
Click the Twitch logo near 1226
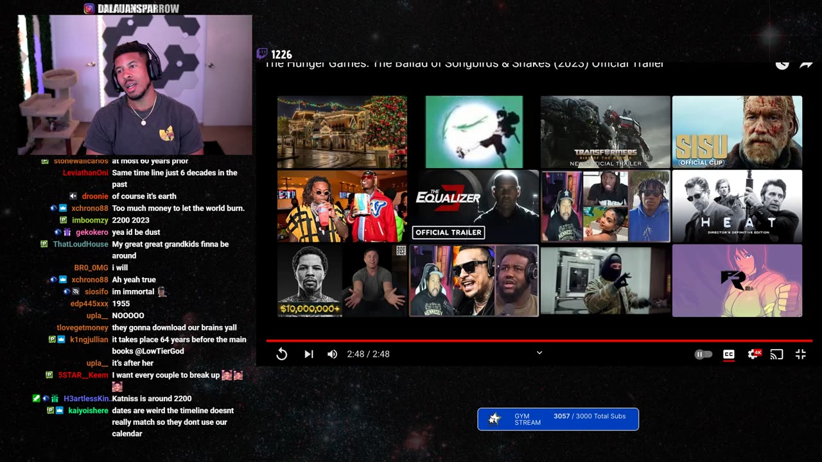[262, 55]
